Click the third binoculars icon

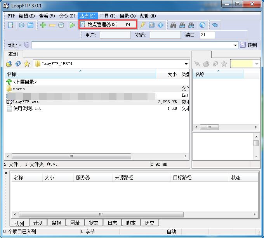click(191, 25)
